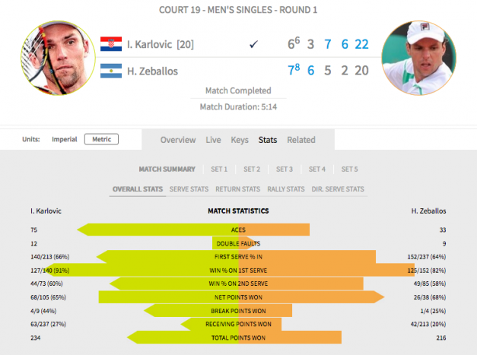Open the Related tab
This screenshot has width=477, height=355.
(x=301, y=140)
